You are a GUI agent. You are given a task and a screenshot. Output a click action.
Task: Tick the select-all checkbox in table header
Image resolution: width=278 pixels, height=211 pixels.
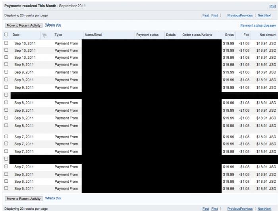pyautogui.click(x=6, y=35)
